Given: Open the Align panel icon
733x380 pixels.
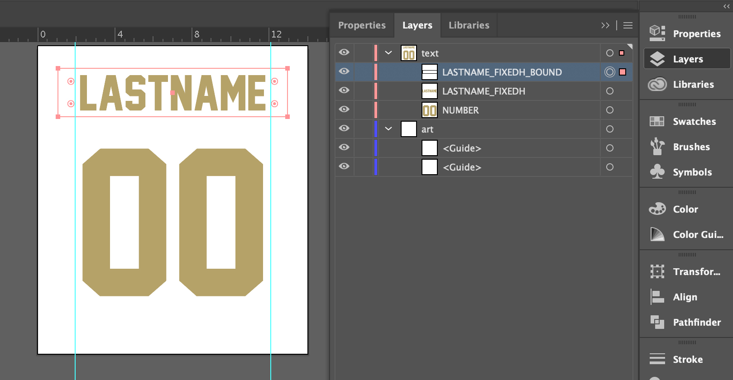Looking at the screenshot, I should tap(657, 297).
